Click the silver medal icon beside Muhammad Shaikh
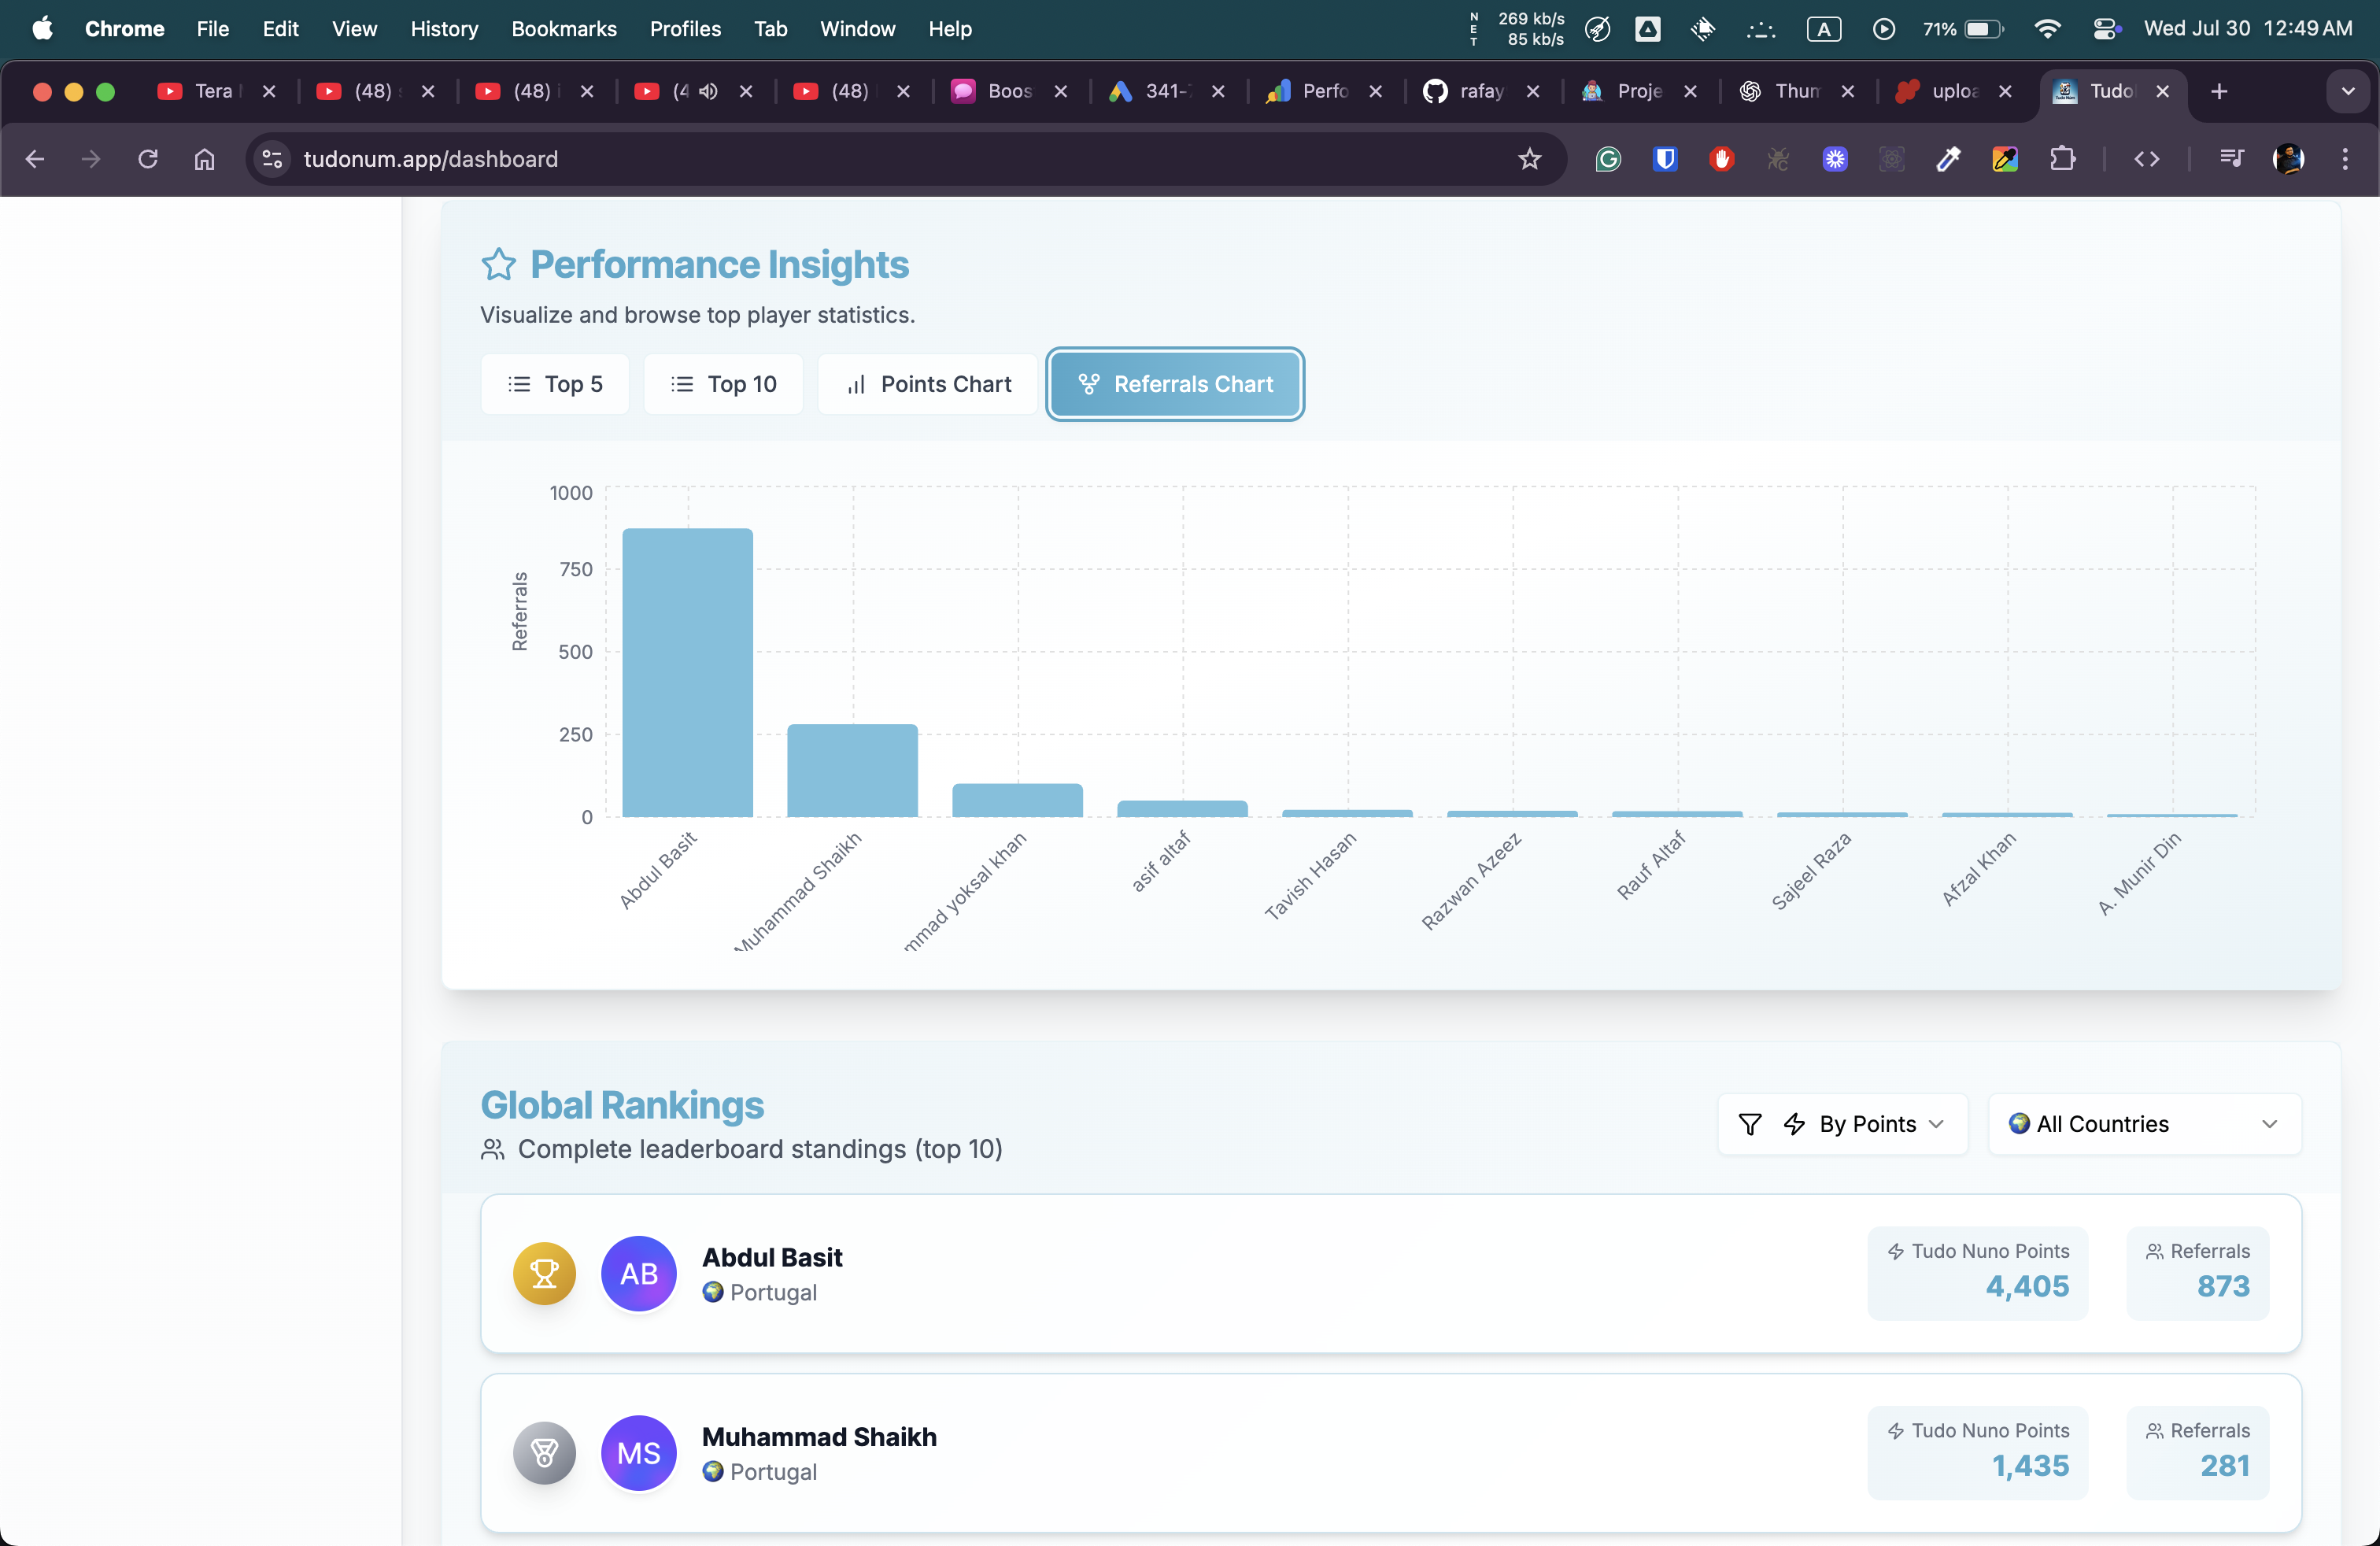Image resolution: width=2380 pixels, height=1546 pixels. (x=544, y=1452)
